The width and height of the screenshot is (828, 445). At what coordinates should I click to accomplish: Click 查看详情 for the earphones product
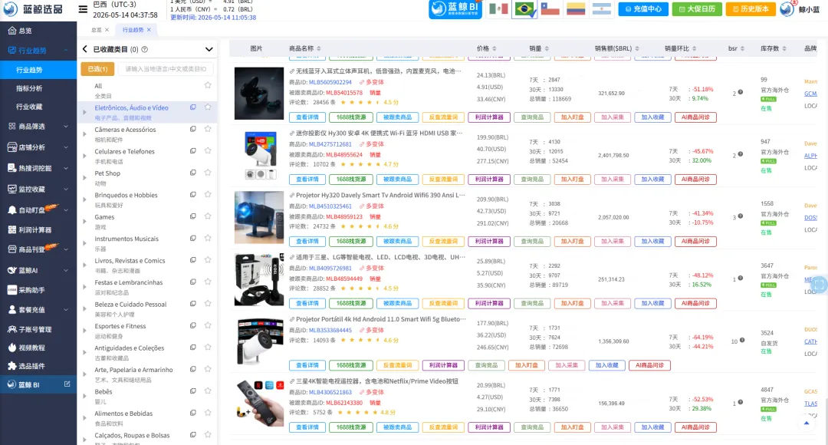307,117
